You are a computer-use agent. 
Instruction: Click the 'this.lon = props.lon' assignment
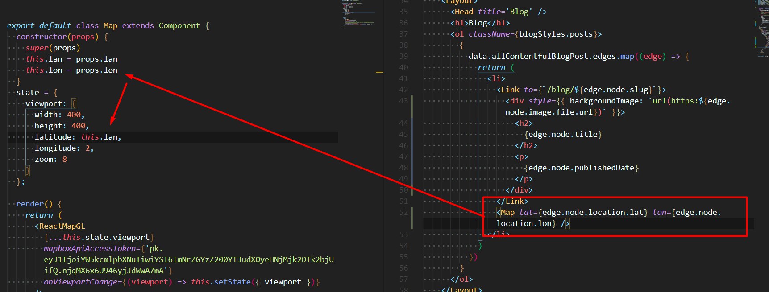pyautogui.click(x=71, y=70)
